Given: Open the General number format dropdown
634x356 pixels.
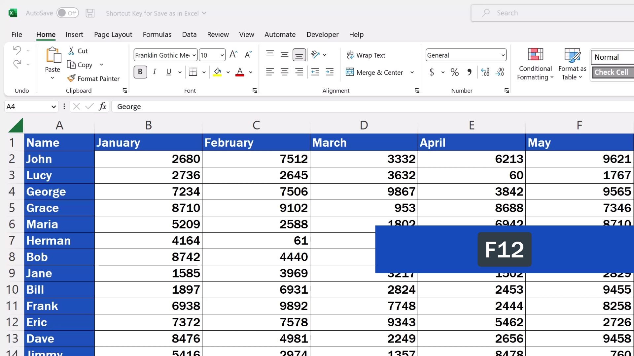Looking at the screenshot, I should coord(503,55).
